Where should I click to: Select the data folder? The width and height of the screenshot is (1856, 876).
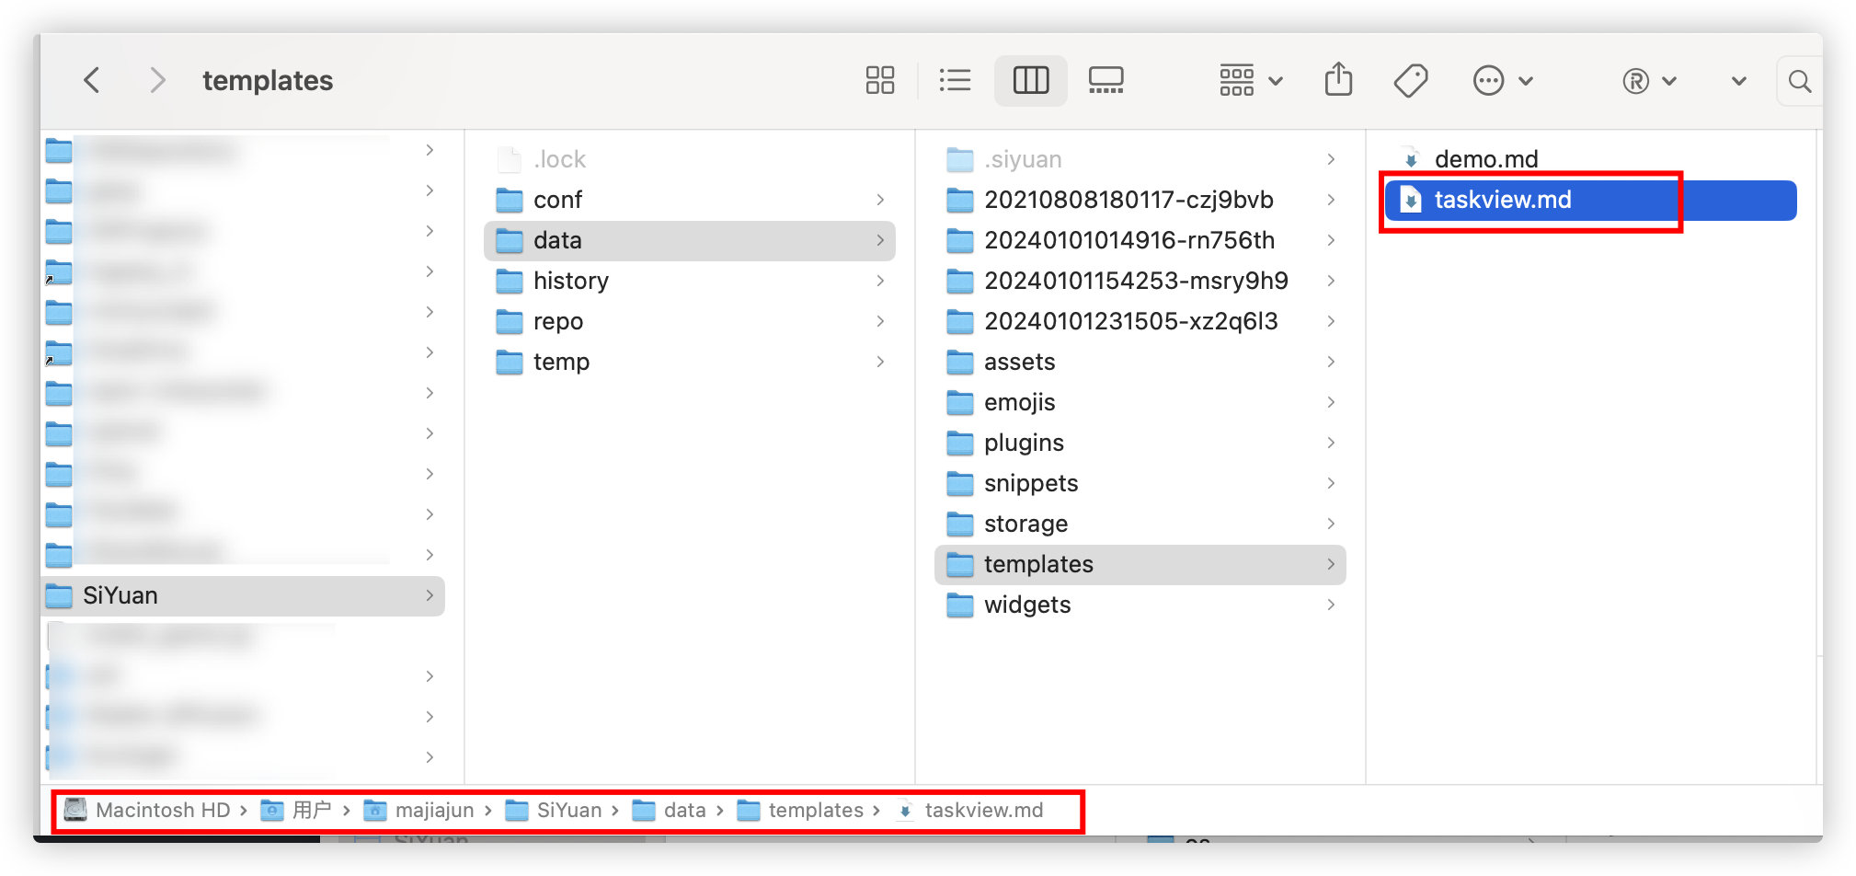[x=690, y=241]
